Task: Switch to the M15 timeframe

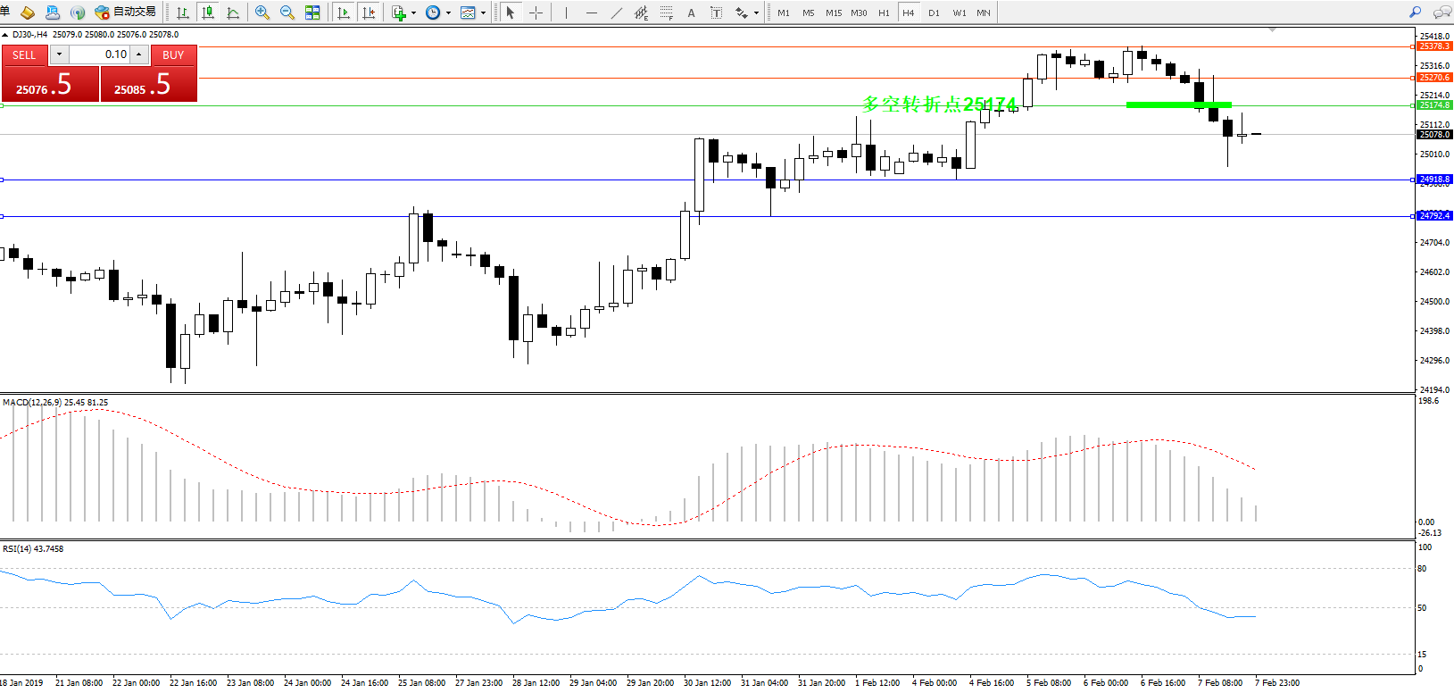Action: coord(833,13)
